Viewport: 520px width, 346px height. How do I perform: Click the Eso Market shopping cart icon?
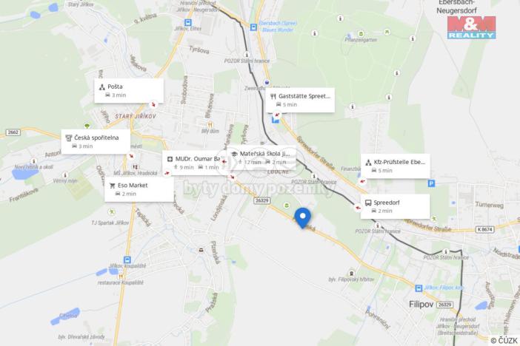[112, 186]
